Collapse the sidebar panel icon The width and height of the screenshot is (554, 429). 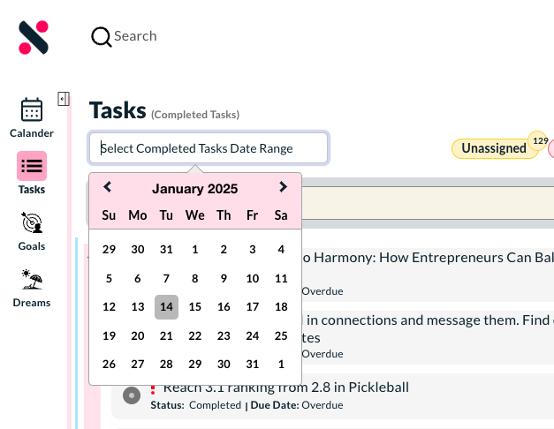[x=64, y=99]
